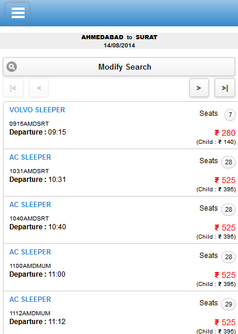Screen dimensions: 238x334
Task: Go to next page of results
Action: (x=199, y=88)
